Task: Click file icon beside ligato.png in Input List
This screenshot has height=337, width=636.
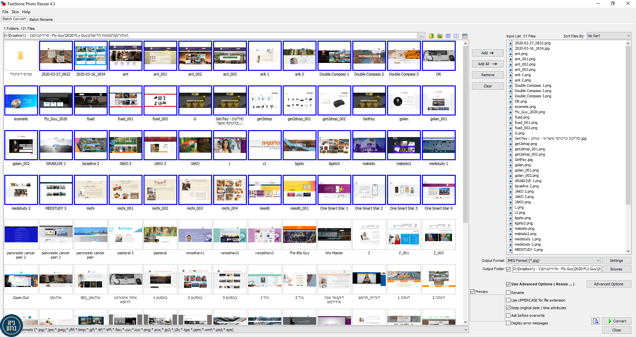Action: tap(511, 218)
